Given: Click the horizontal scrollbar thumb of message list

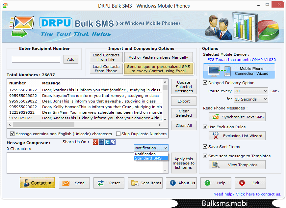Looking at the screenshot, I should pyautogui.click(x=43, y=125).
